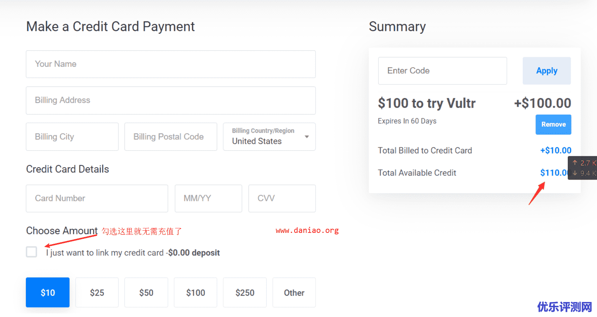The height and width of the screenshot is (317, 597).
Task: Select the $10 amount option
Action: pyautogui.click(x=48, y=293)
